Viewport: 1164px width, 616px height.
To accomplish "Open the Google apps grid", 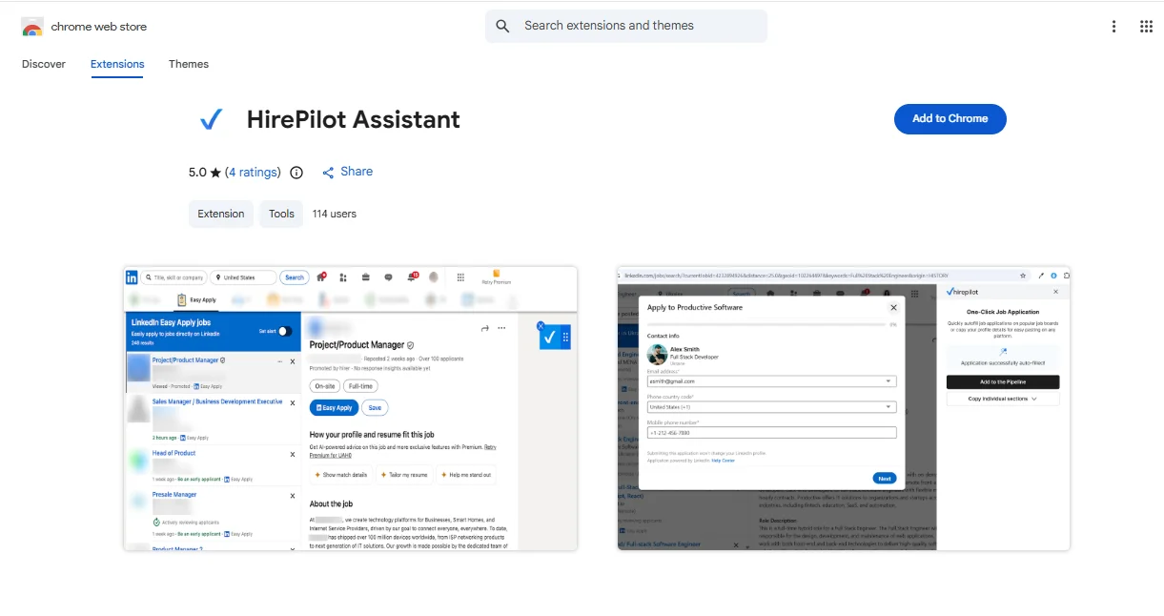I will (1146, 27).
